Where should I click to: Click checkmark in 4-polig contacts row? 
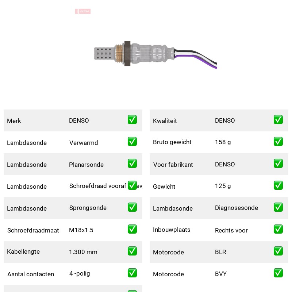(x=132, y=273)
